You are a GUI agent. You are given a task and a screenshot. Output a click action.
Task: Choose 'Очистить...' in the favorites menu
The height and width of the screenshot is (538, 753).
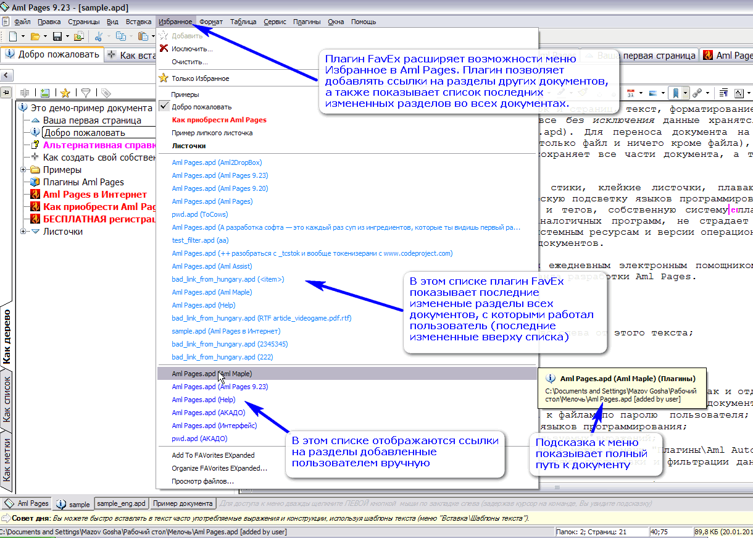189,62
